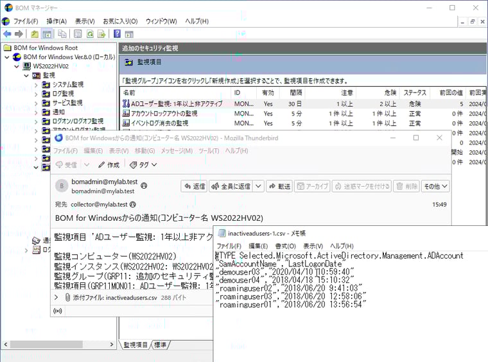This screenshot has height=362, width=488.
Task: Expand the 添付ファイル attachment pane chevron
Action: pos(57,298)
